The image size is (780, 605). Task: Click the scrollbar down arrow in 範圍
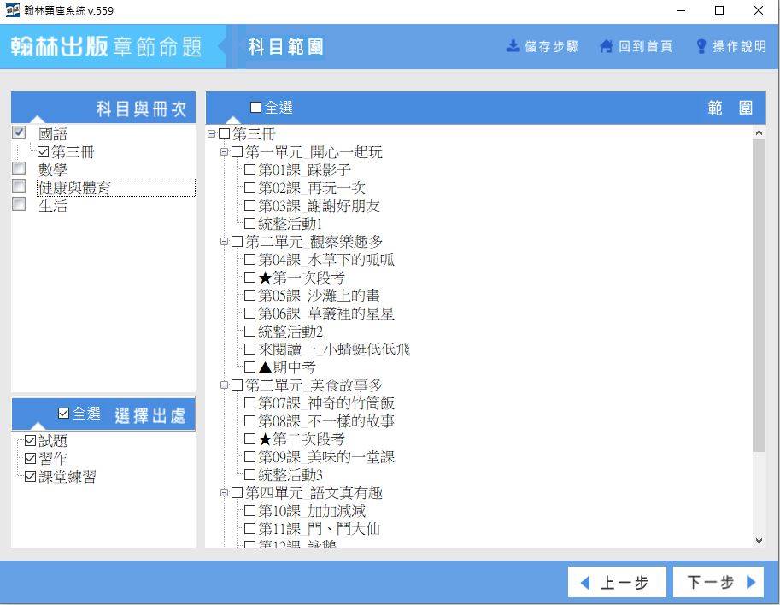point(759,540)
